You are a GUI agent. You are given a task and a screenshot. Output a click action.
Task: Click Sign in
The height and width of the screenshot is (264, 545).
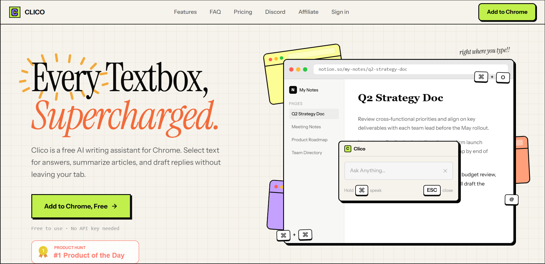tap(340, 12)
